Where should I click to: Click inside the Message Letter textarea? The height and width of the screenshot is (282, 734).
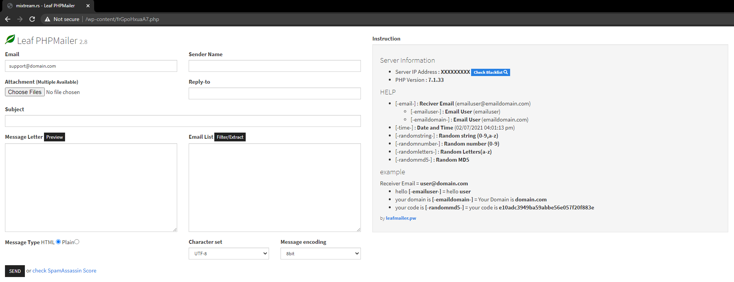91,188
